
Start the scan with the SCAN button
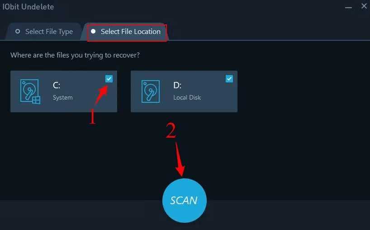click(184, 201)
